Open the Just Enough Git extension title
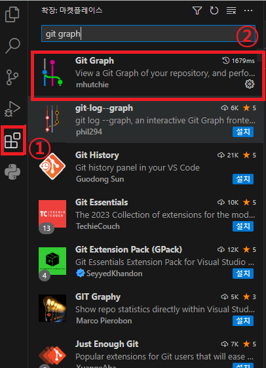Viewport: 266px width, 368px height. point(107,344)
